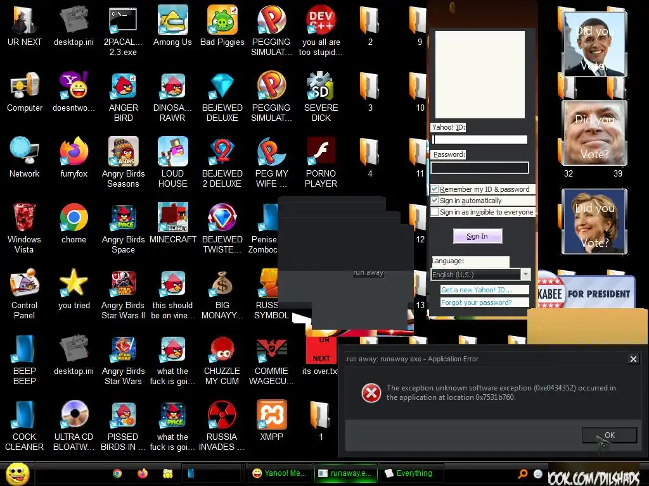Click Get a new Yahoo! ID link
The height and width of the screenshot is (486, 649).
477,290
